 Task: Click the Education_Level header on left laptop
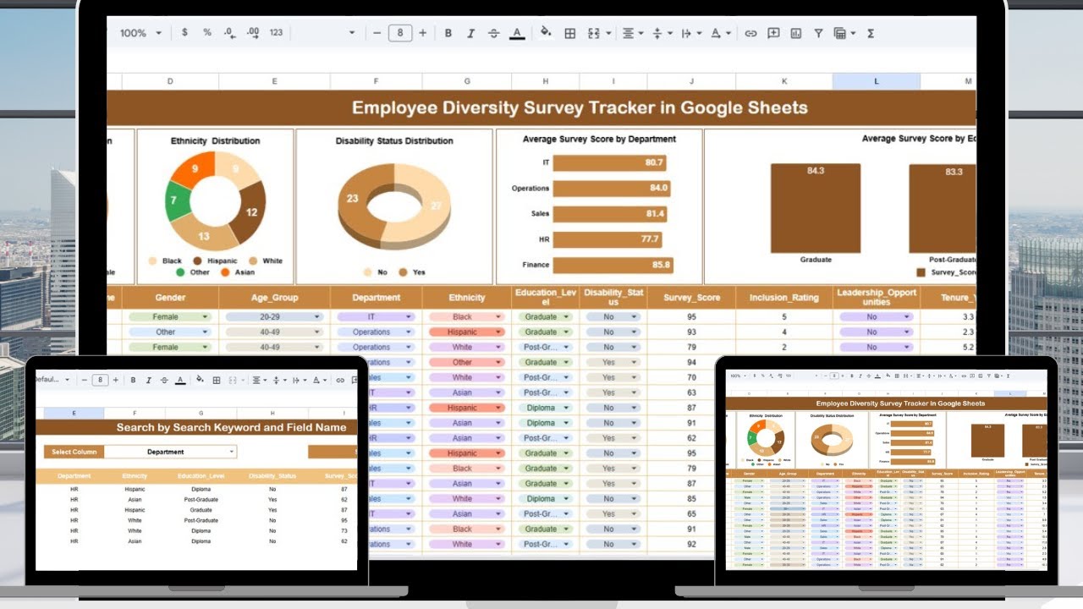click(x=201, y=476)
